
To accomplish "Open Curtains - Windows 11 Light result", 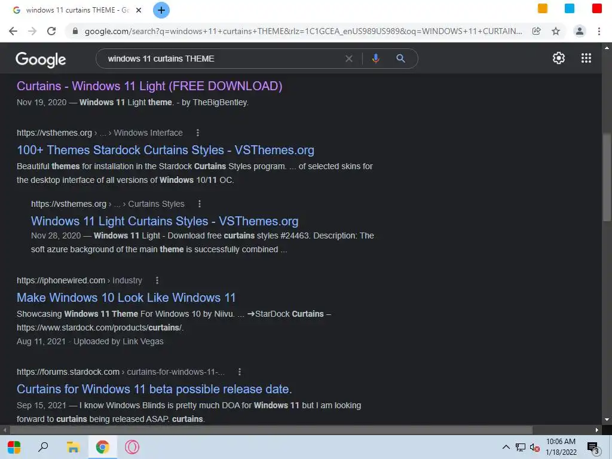I will [x=149, y=86].
